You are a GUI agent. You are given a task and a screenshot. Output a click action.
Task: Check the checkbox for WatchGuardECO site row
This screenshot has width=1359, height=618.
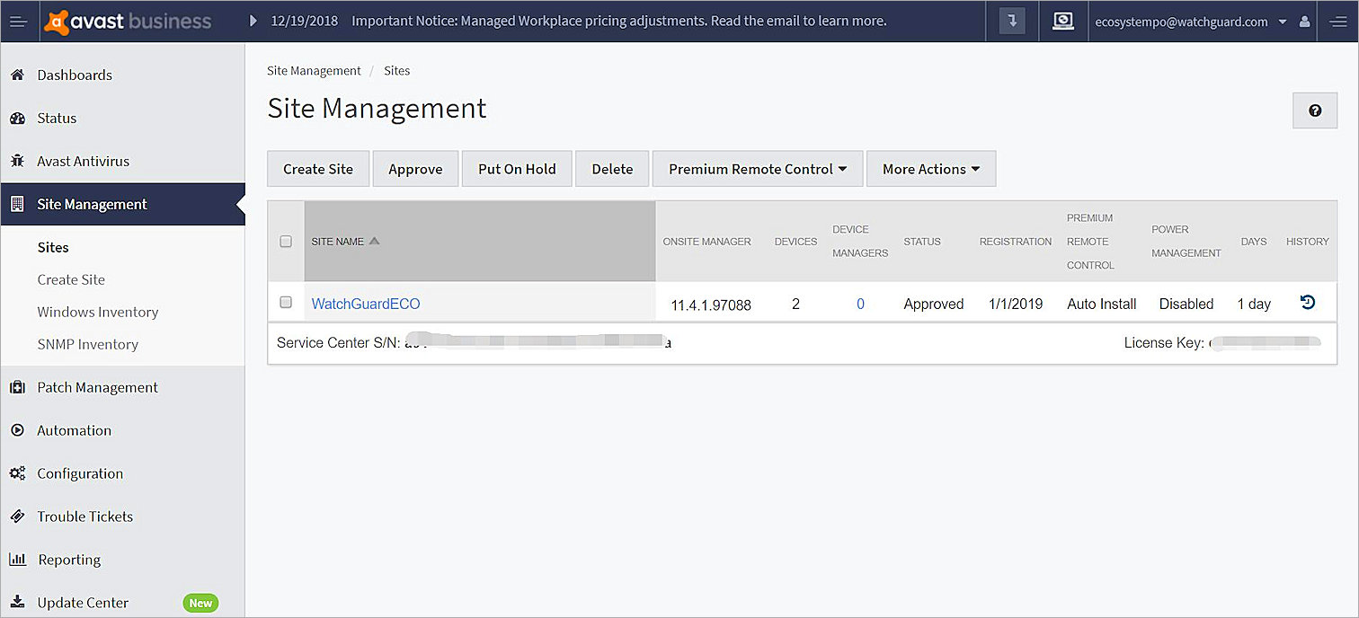pos(286,303)
